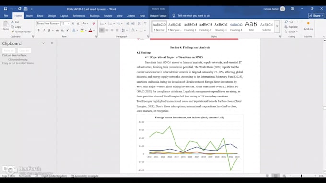This screenshot has height=183, width=326.
Task: Apply red font color
Action: click(x=90, y=30)
